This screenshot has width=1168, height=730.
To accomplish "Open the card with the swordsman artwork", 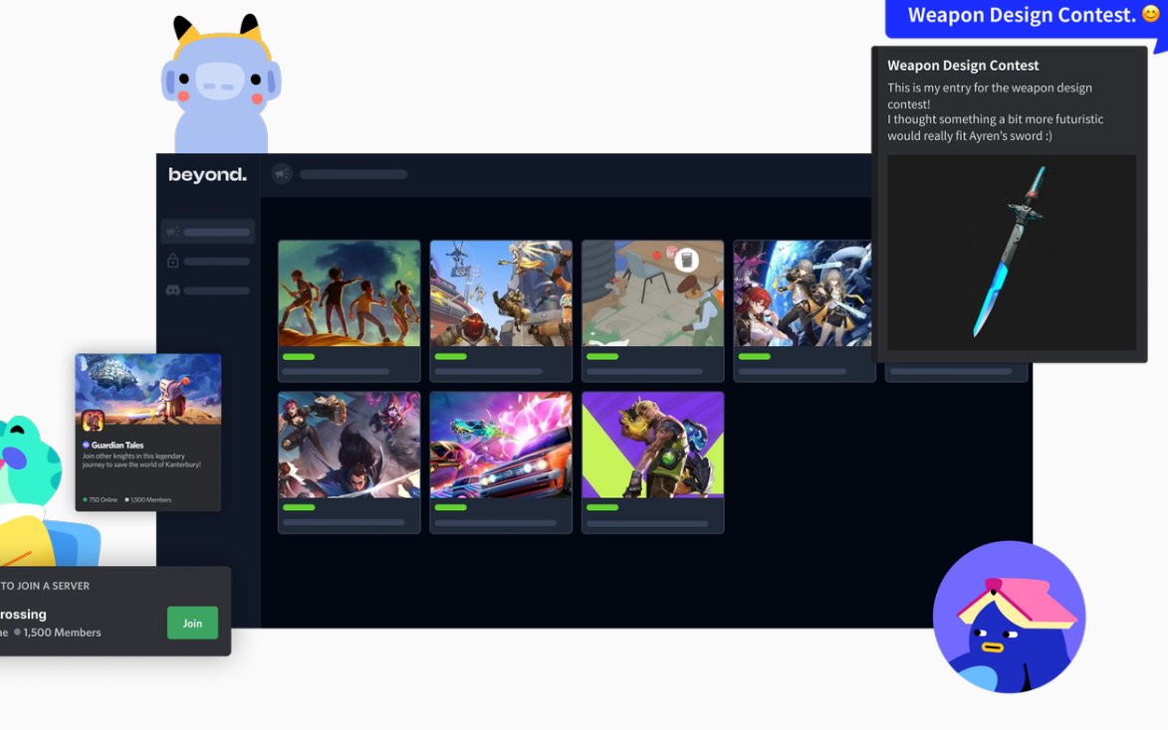I will 350,462.
